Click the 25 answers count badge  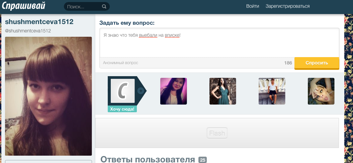202,160
